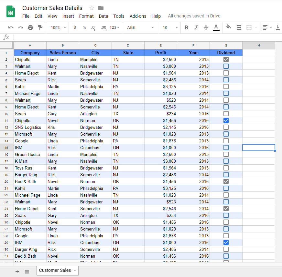Click the Print icon
The width and height of the screenshot is (282, 277).
(30, 27)
